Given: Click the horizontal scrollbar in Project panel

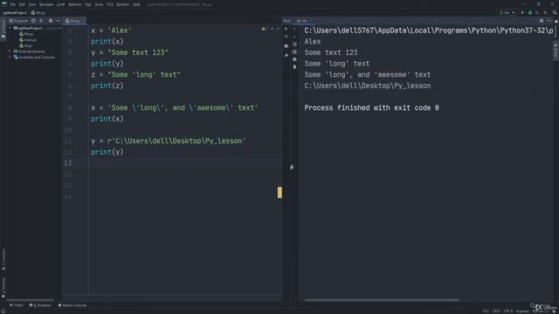Looking at the screenshot, I should point(31,300).
